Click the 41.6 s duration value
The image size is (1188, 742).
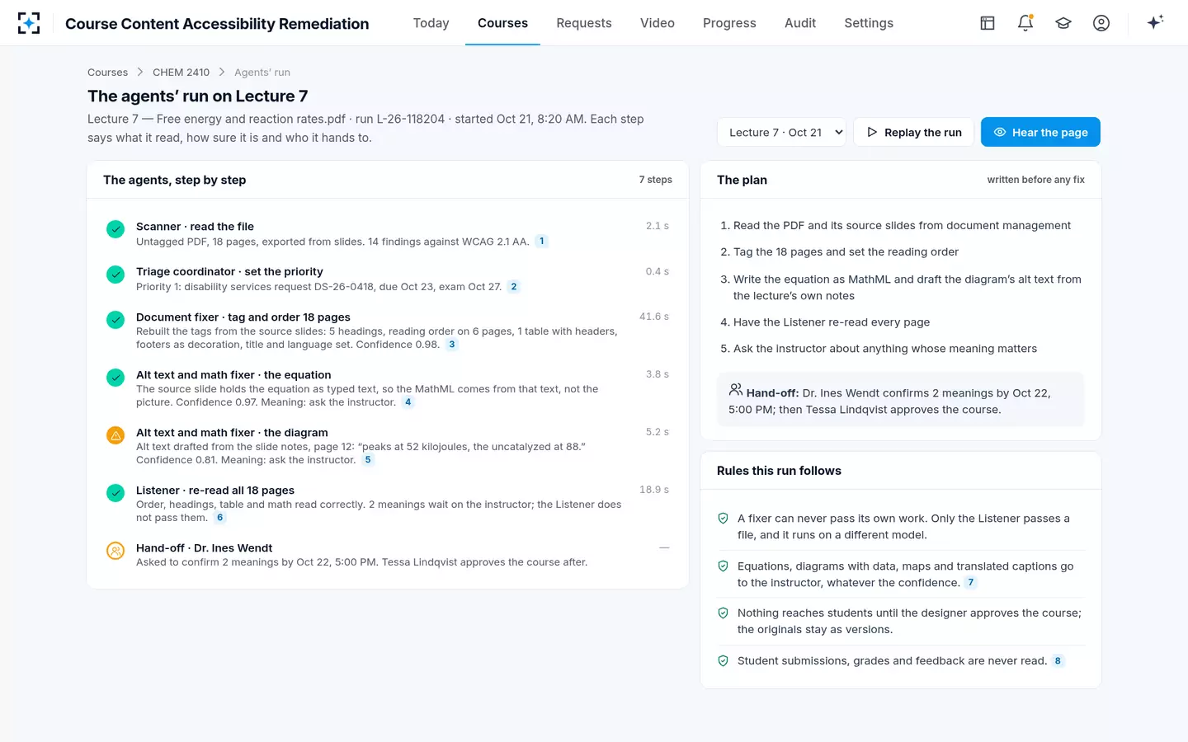pos(654,317)
